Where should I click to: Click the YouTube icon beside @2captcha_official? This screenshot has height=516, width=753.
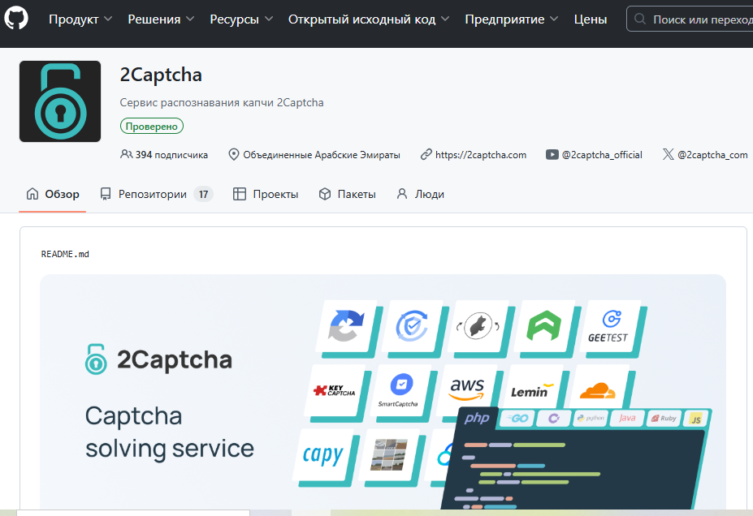pyautogui.click(x=552, y=154)
